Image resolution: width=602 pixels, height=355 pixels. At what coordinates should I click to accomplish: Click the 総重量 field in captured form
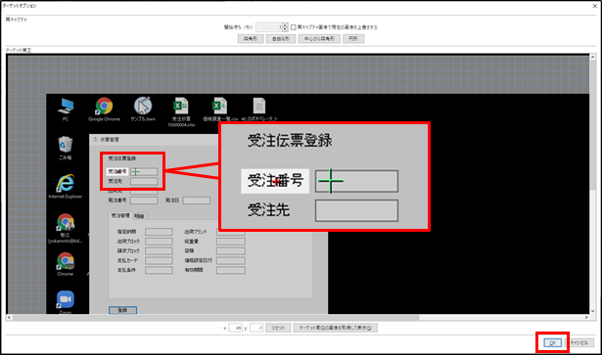click(x=231, y=242)
